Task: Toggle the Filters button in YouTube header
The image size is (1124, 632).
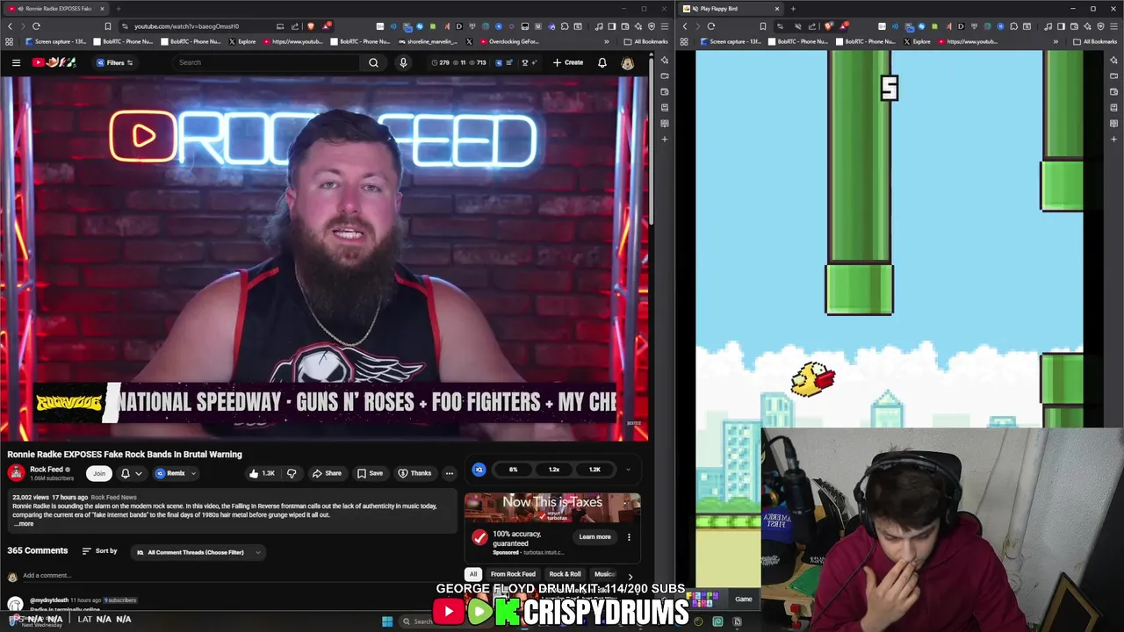Action: (115, 62)
